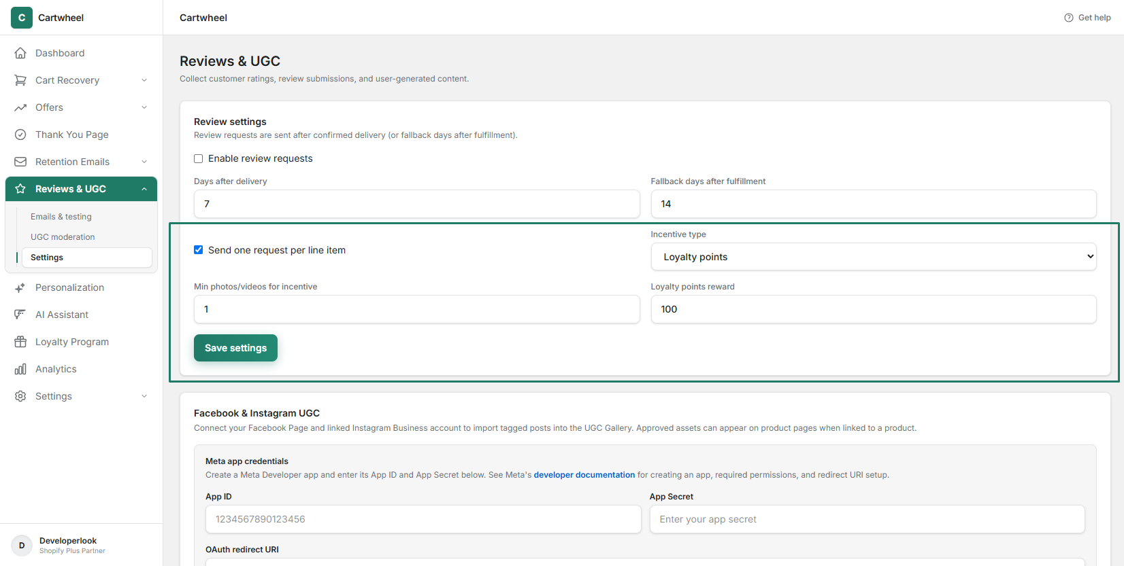Open Emails & testing submenu item
This screenshot has height=566, width=1124.
(x=87, y=217)
